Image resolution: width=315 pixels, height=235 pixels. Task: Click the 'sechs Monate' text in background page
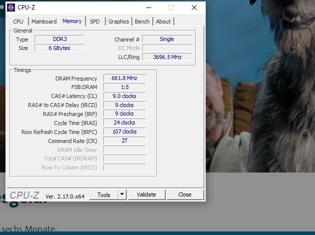click(29, 229)
